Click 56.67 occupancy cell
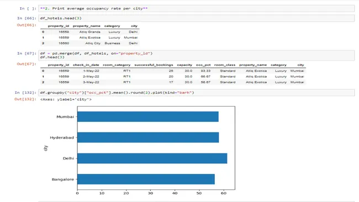This screenshot has height=202, width=359. coord(205,82)
